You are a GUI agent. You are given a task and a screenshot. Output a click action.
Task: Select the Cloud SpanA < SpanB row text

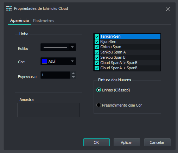[x=119, y=68]
